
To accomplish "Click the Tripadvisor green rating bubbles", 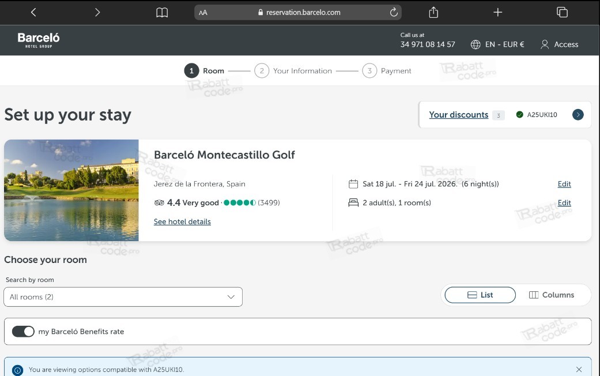I will pos(240,202).
